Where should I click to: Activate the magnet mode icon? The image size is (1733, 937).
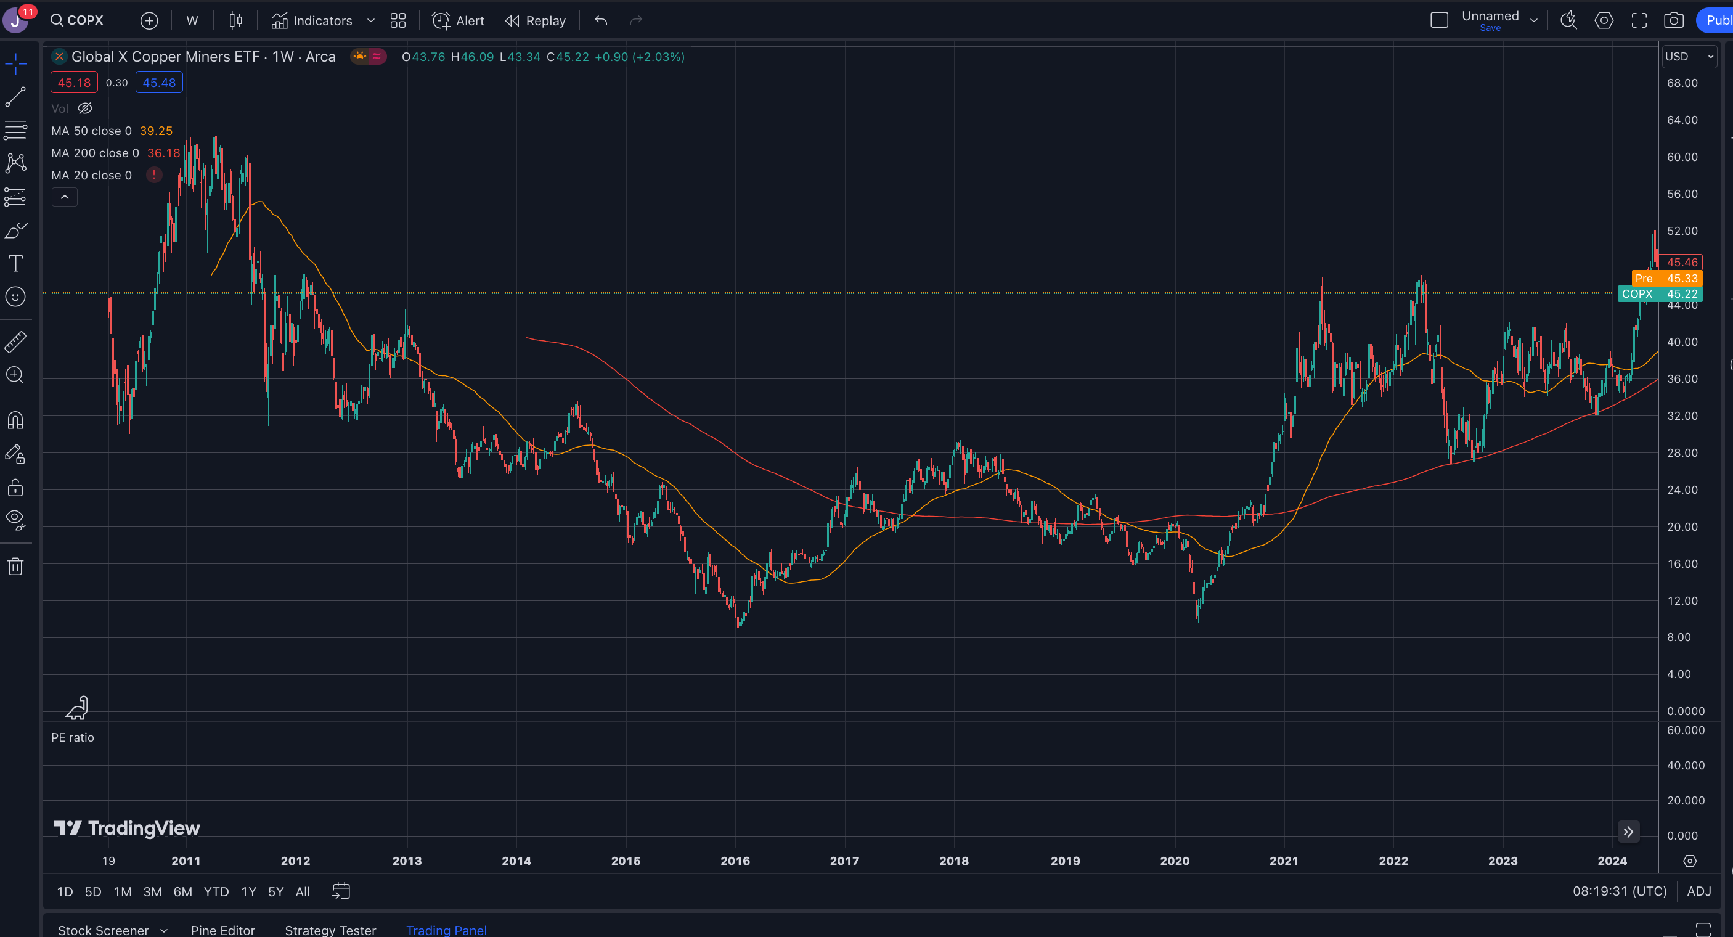15,420
